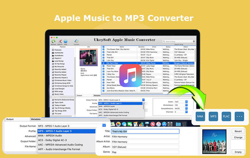The height and width of the screenshot is (158, 250).
Task: Open the Help question-mark icon
Action: tap(66, 41)
